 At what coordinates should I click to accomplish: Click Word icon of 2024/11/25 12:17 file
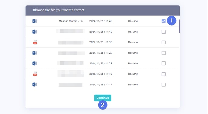pos(34,85)
